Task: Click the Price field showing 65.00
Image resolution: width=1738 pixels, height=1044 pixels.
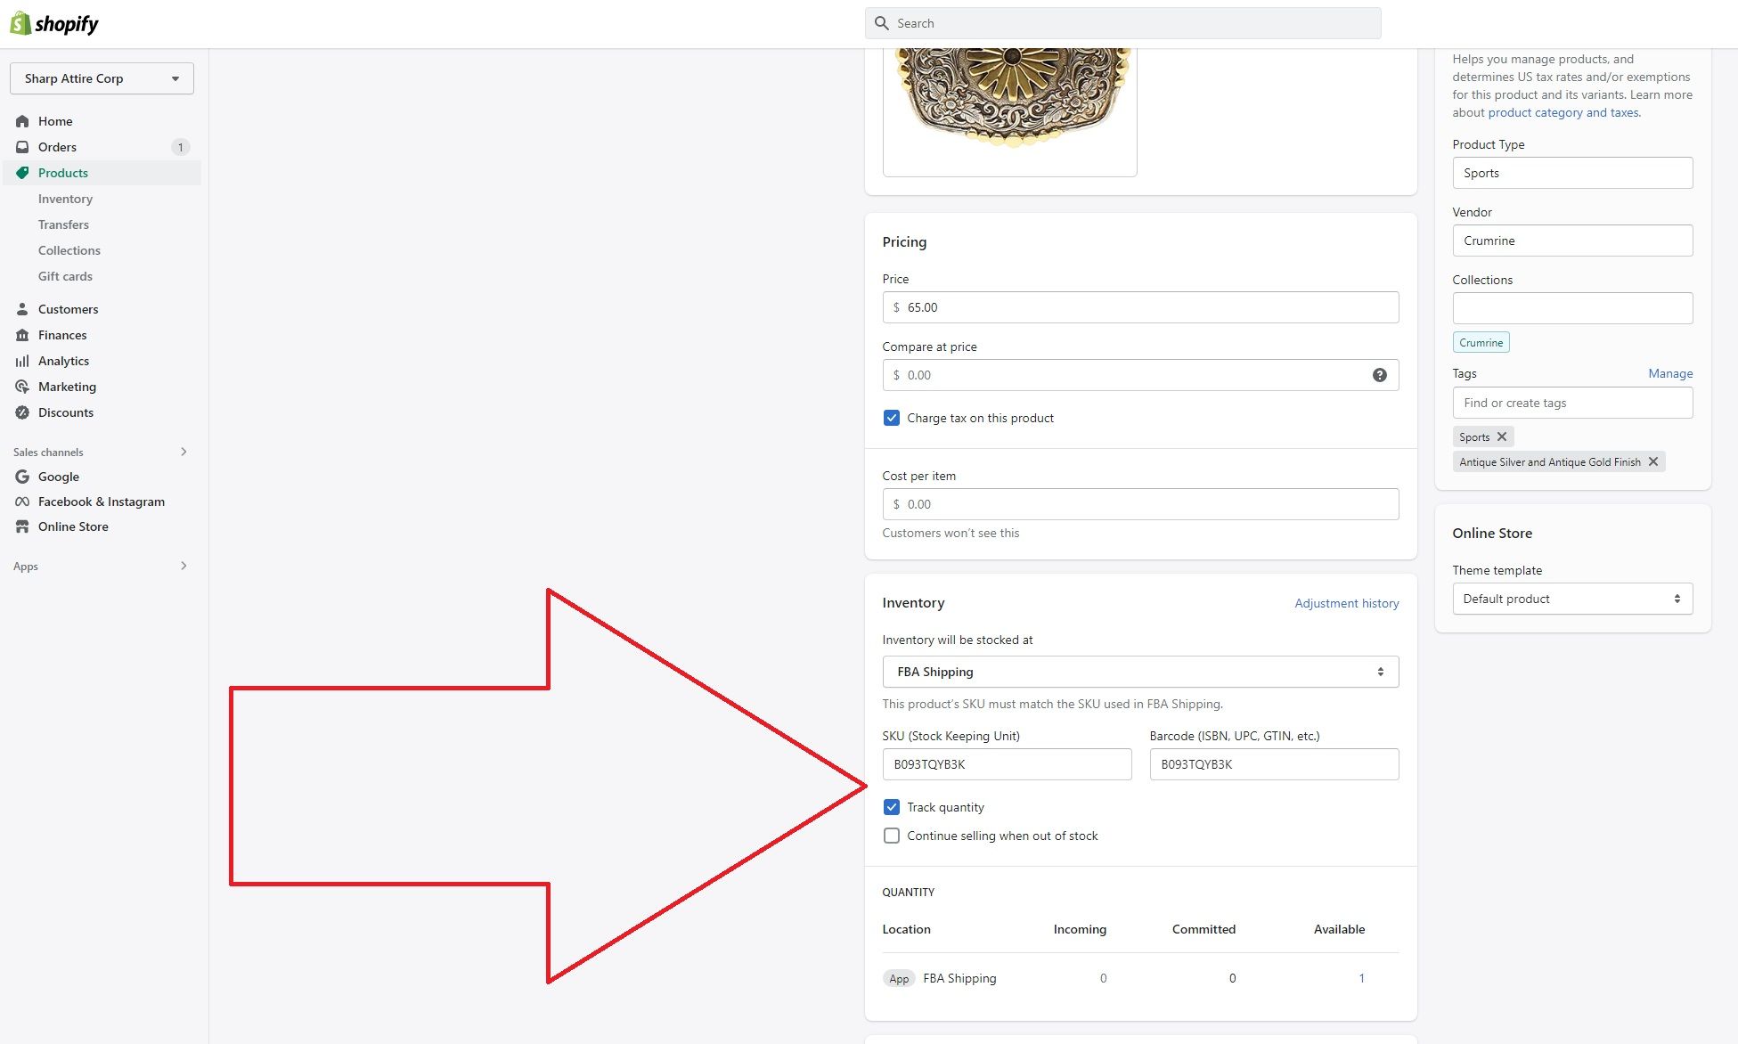Action: (1140, 307)
